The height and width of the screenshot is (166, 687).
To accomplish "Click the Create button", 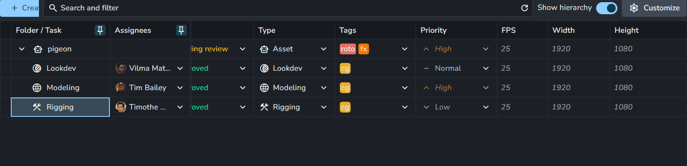I will point(20,8).
